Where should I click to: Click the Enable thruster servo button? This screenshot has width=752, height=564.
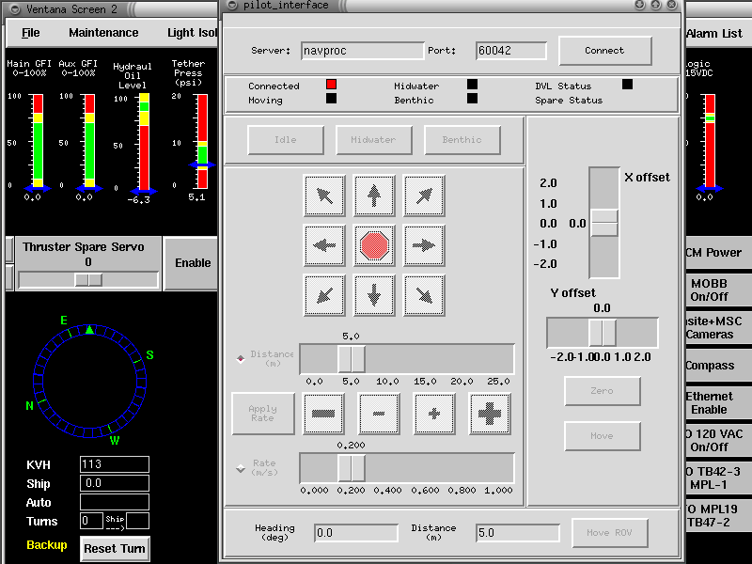193,263
